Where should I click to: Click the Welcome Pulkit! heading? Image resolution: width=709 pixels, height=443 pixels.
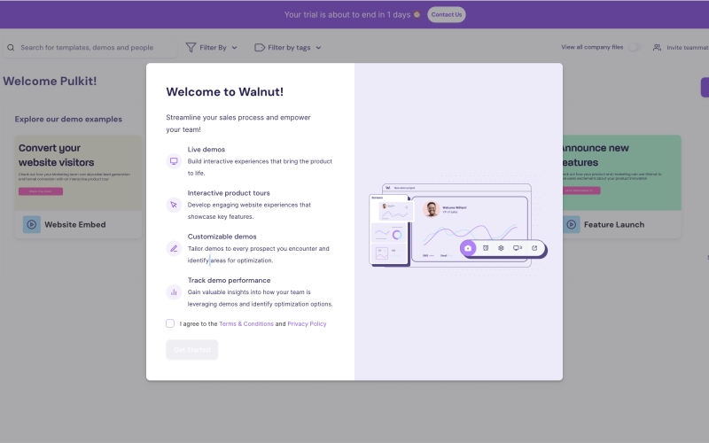[x=50, y=82]
